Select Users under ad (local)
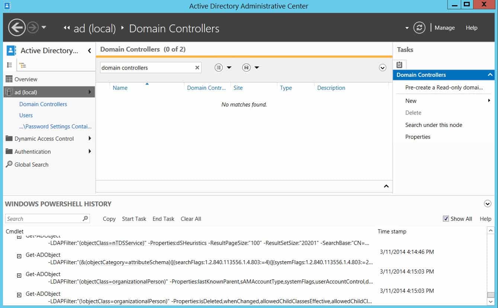The image size is (498, 308). coord(26,115)
